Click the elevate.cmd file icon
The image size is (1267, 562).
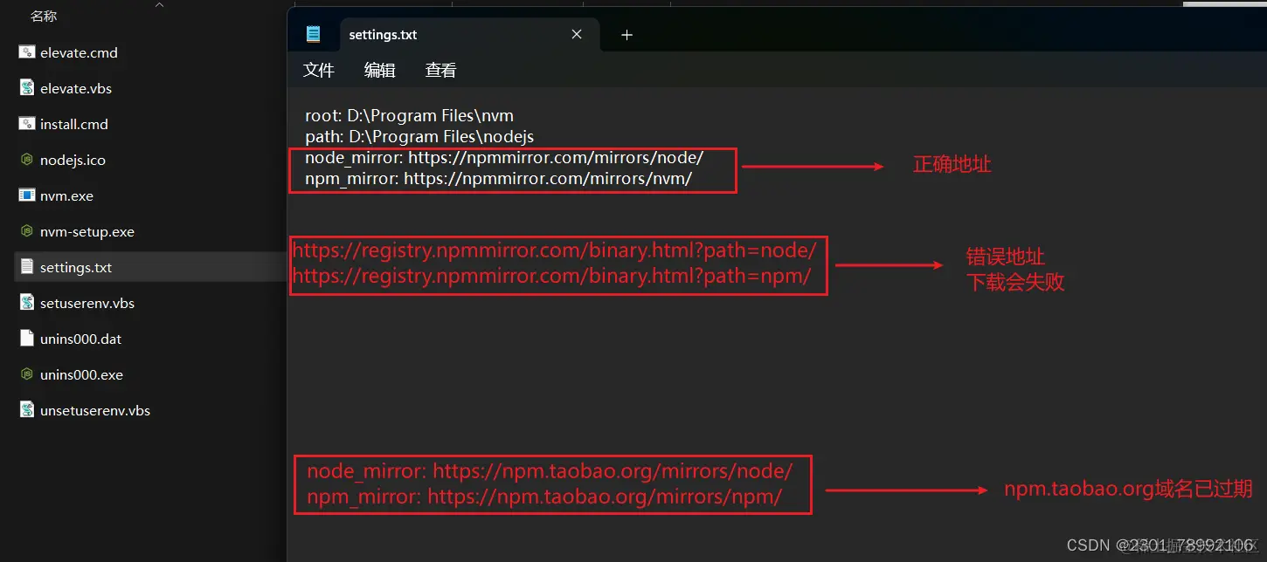[x=26, y=52]
